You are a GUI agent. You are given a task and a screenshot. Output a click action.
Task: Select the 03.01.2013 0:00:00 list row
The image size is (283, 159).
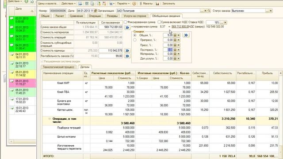23,20
